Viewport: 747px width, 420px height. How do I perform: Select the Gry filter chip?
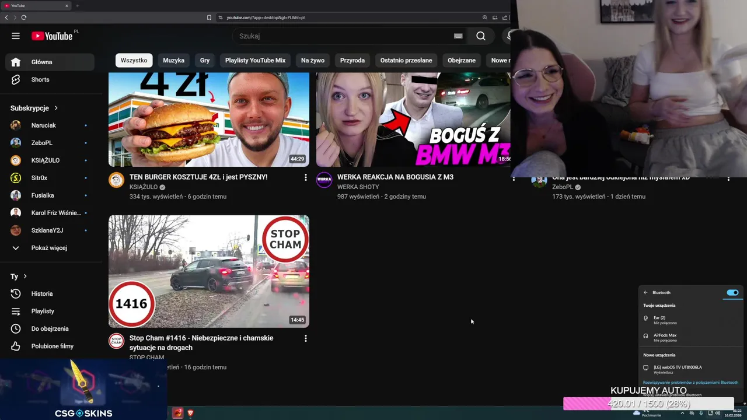click(205, 60)
